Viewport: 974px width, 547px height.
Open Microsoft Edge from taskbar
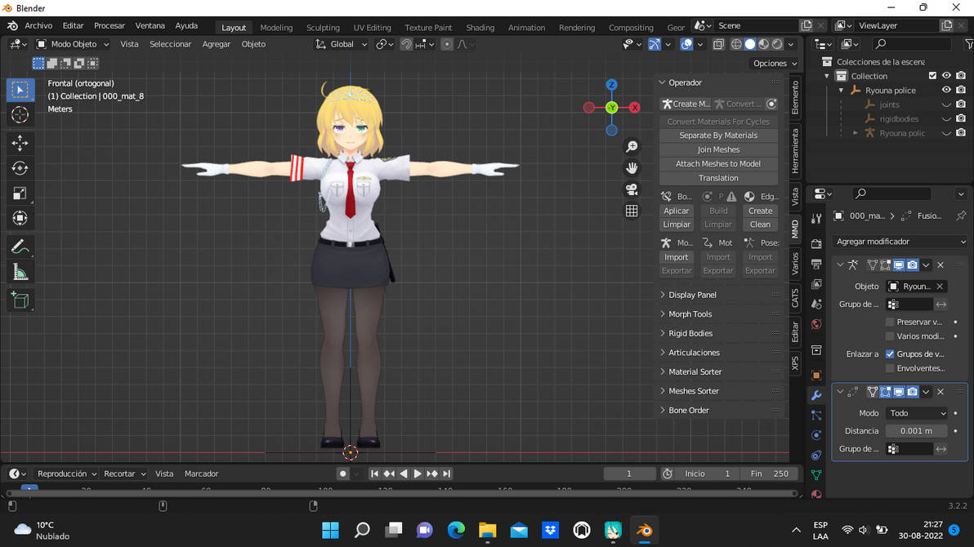click(456, 530)
